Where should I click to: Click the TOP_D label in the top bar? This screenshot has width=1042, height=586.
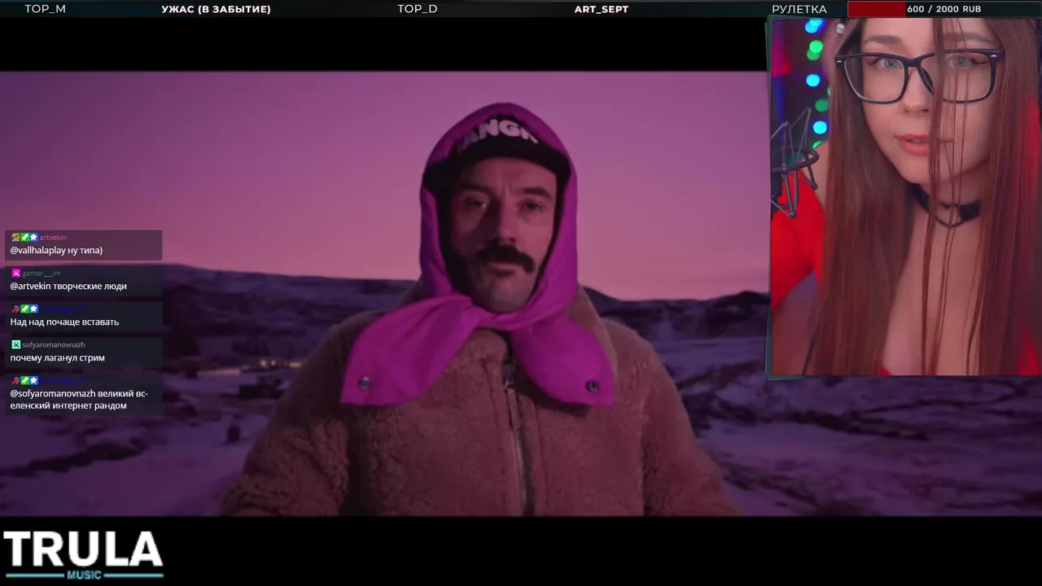418,9
